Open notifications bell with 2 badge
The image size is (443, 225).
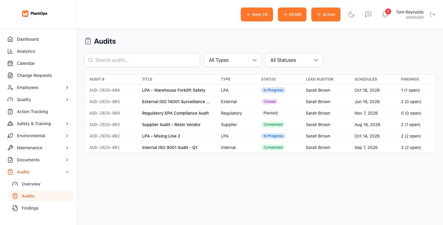385,14
